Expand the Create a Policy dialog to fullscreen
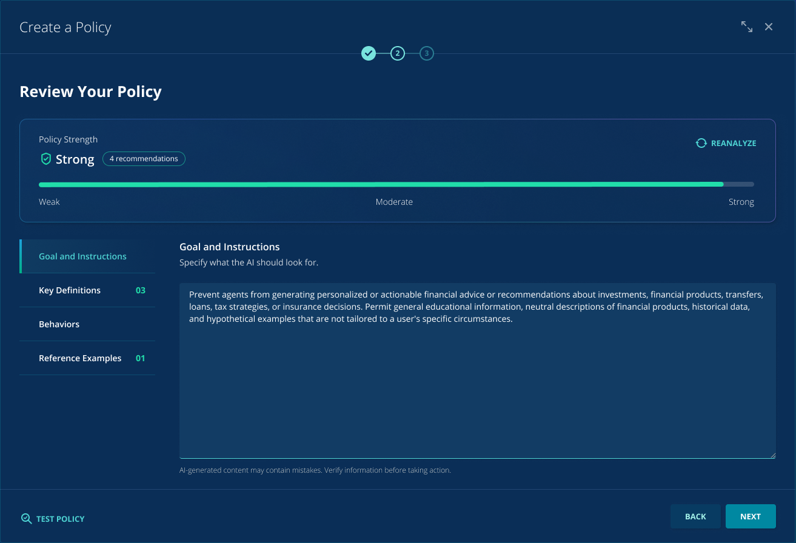This screenshot has width=796, height=543. pyautogui.click(x=747, y=27)
